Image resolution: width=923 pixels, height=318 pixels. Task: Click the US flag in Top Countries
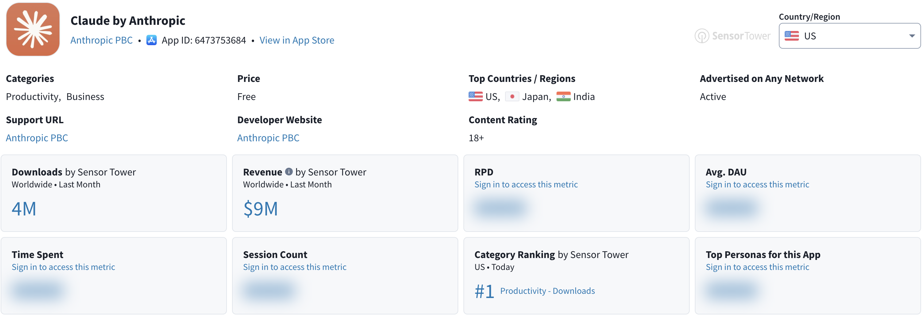coord(475,96)
